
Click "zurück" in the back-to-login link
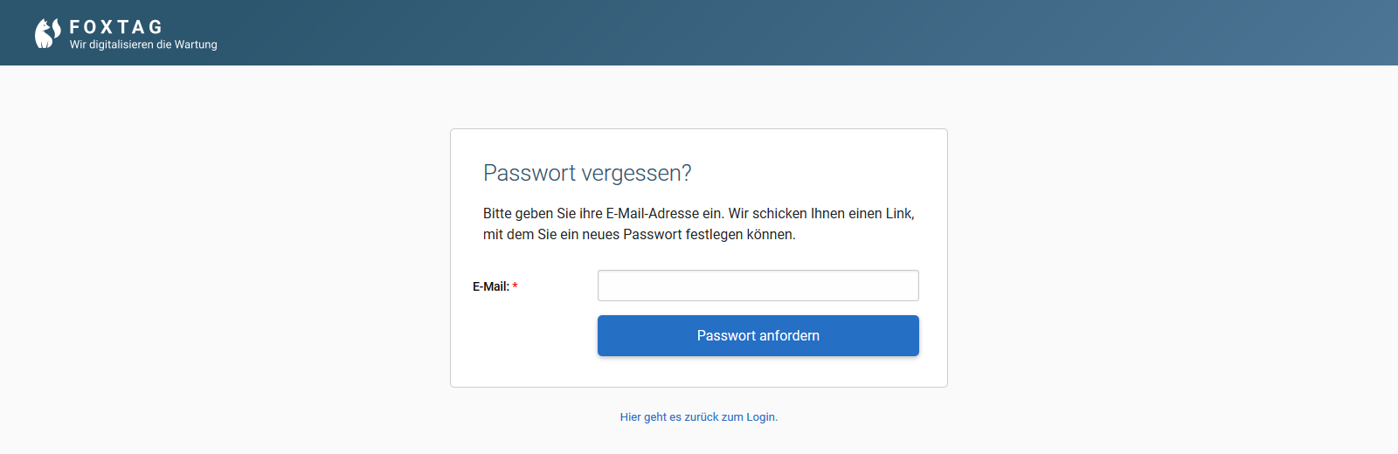pyautogui.click(x=701, y=417)
